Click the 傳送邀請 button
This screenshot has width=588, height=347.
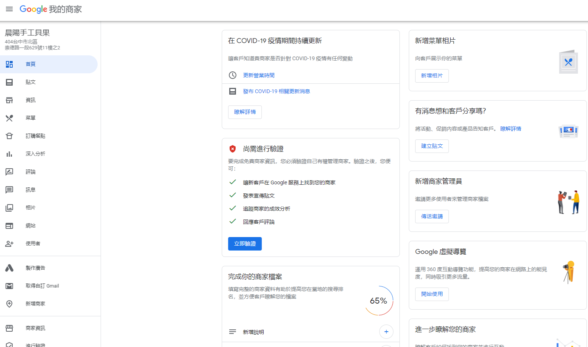(x=432, y=217)
